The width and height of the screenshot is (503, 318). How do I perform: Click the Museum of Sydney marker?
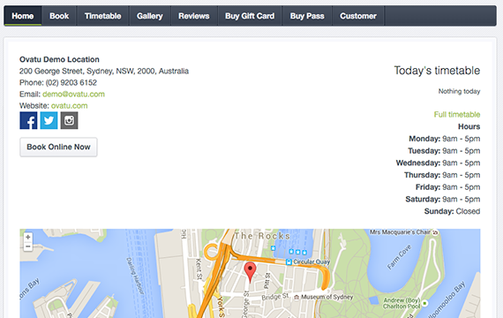point(297,297)
